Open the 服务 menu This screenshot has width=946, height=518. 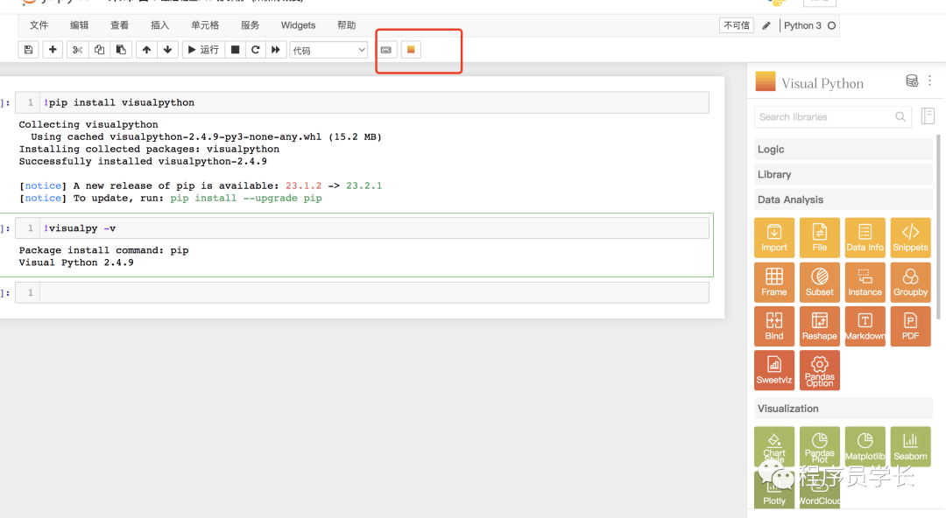tap(250, 25)
